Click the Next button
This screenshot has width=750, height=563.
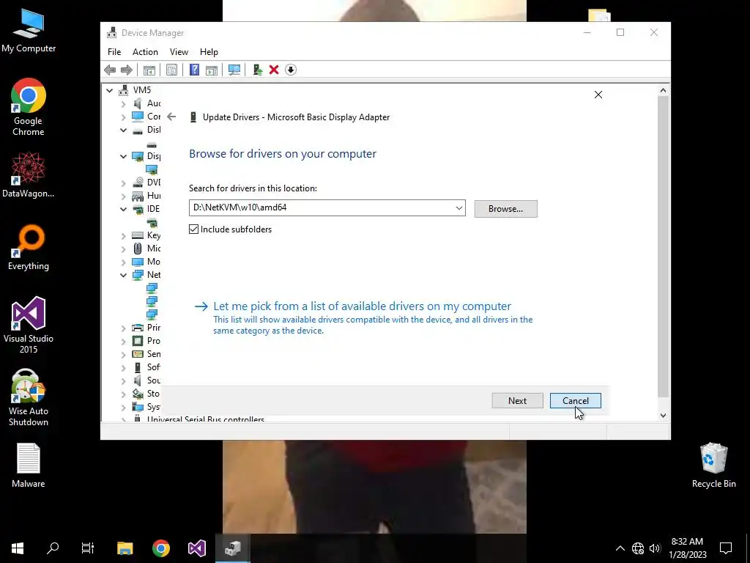pos(517,401)
